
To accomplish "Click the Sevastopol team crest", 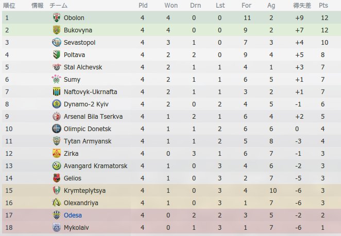I will tap(57, 42).
